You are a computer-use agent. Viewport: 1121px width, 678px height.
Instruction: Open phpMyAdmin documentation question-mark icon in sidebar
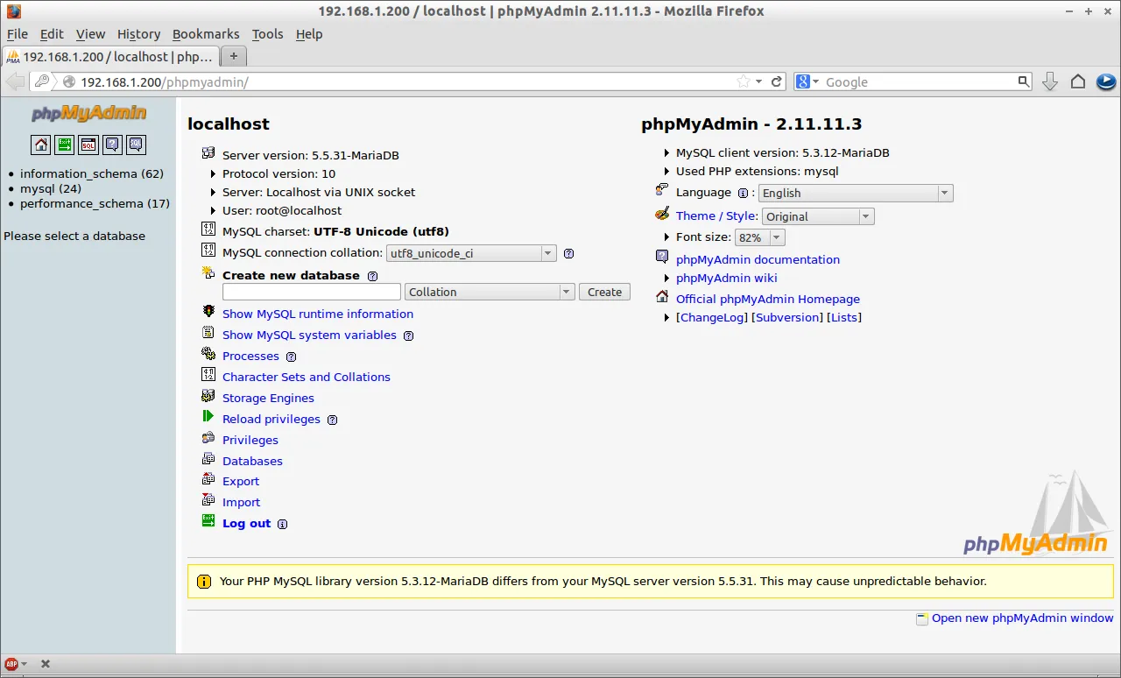pos(112,145)
